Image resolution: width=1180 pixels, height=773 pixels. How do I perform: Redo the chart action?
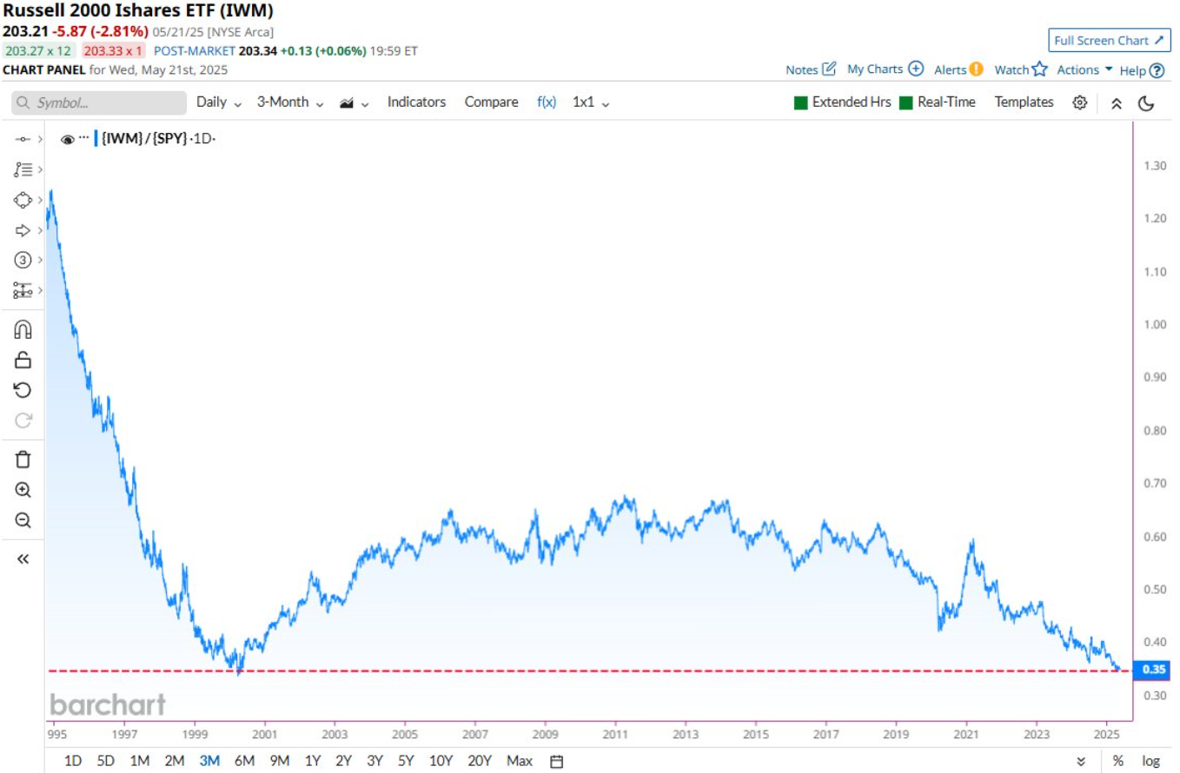(x=23, y=420)
